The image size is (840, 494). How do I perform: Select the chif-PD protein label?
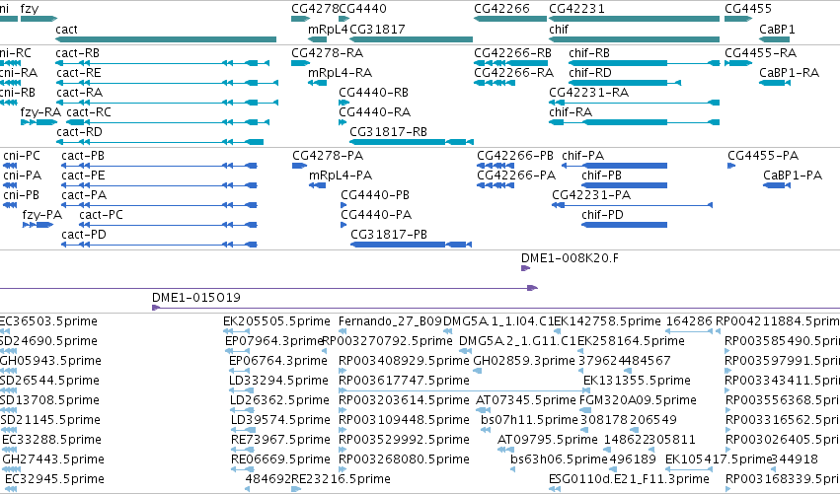(x=603, y=215)
